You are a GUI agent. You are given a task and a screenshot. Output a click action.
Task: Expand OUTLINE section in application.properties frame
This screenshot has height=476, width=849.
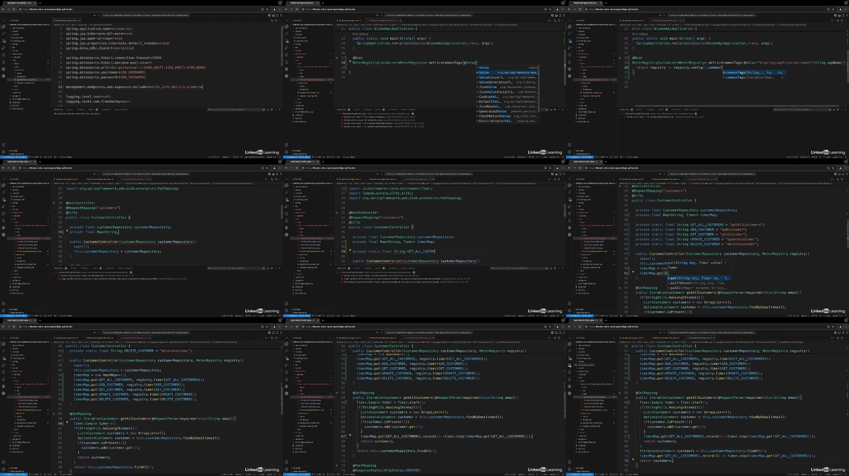click(x=13, y=151)
